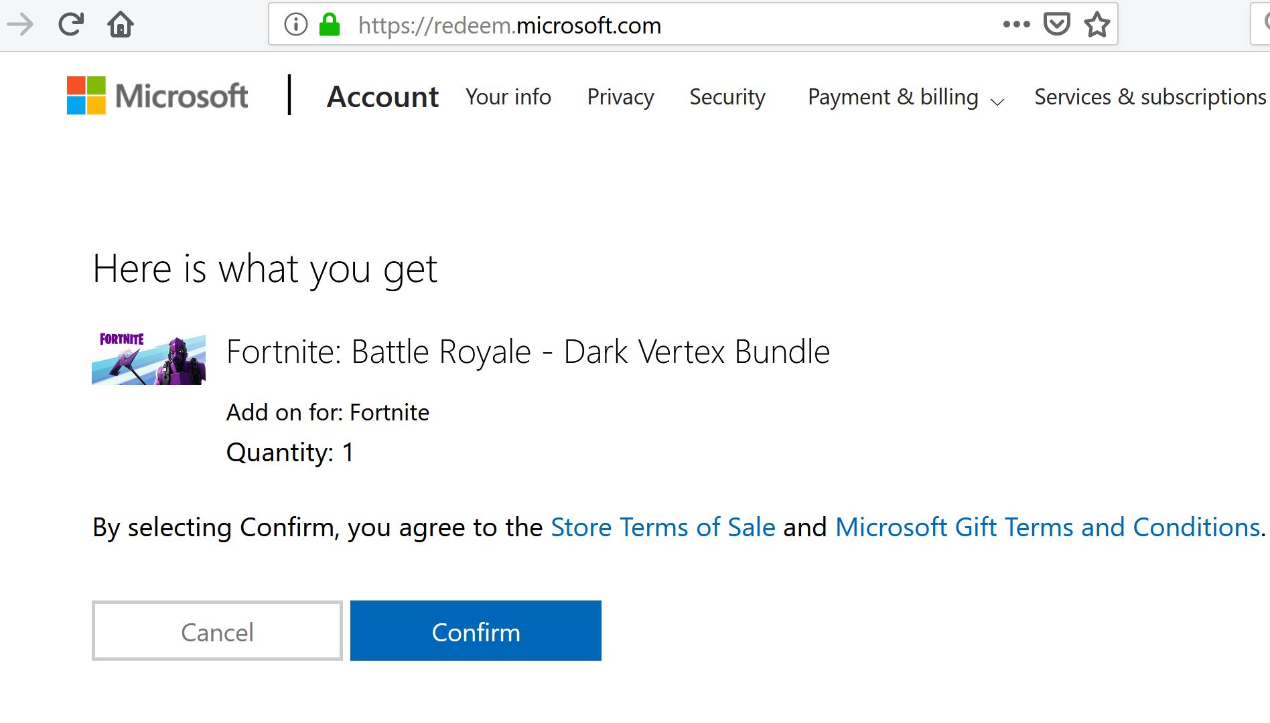This screenshot has width=1270, height=723.
Task: Click the 'Add on for: Fortnite' text
Action: 328,412
